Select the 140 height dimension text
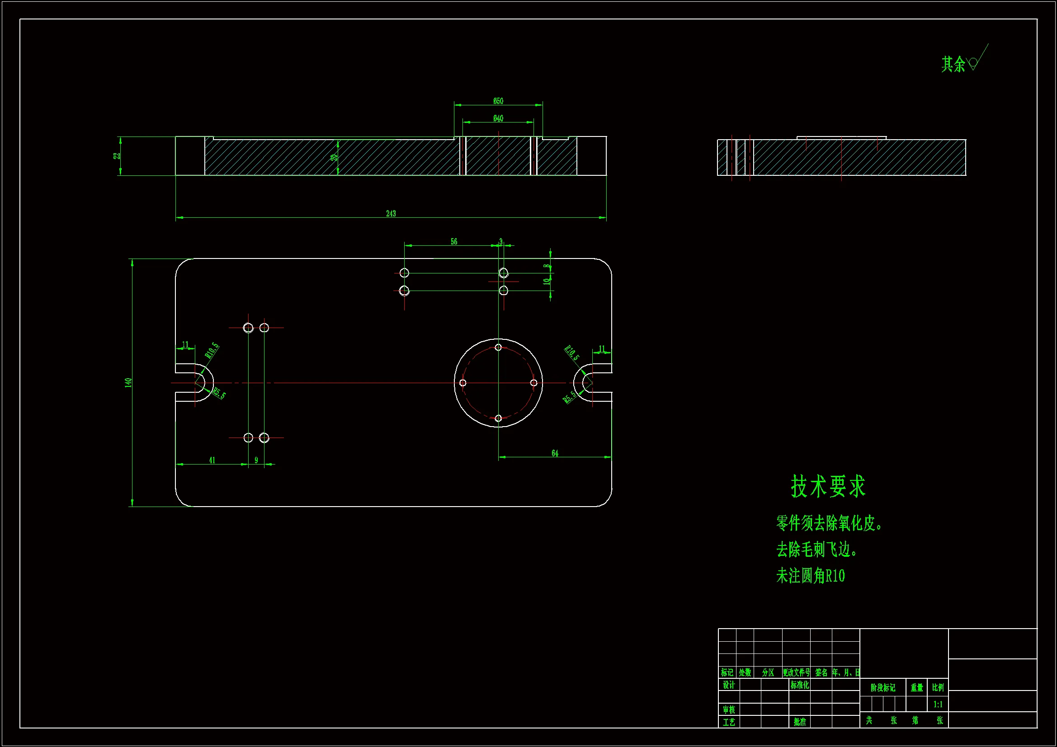This screenshot has height=747, width=1057. tap(128, 382)
